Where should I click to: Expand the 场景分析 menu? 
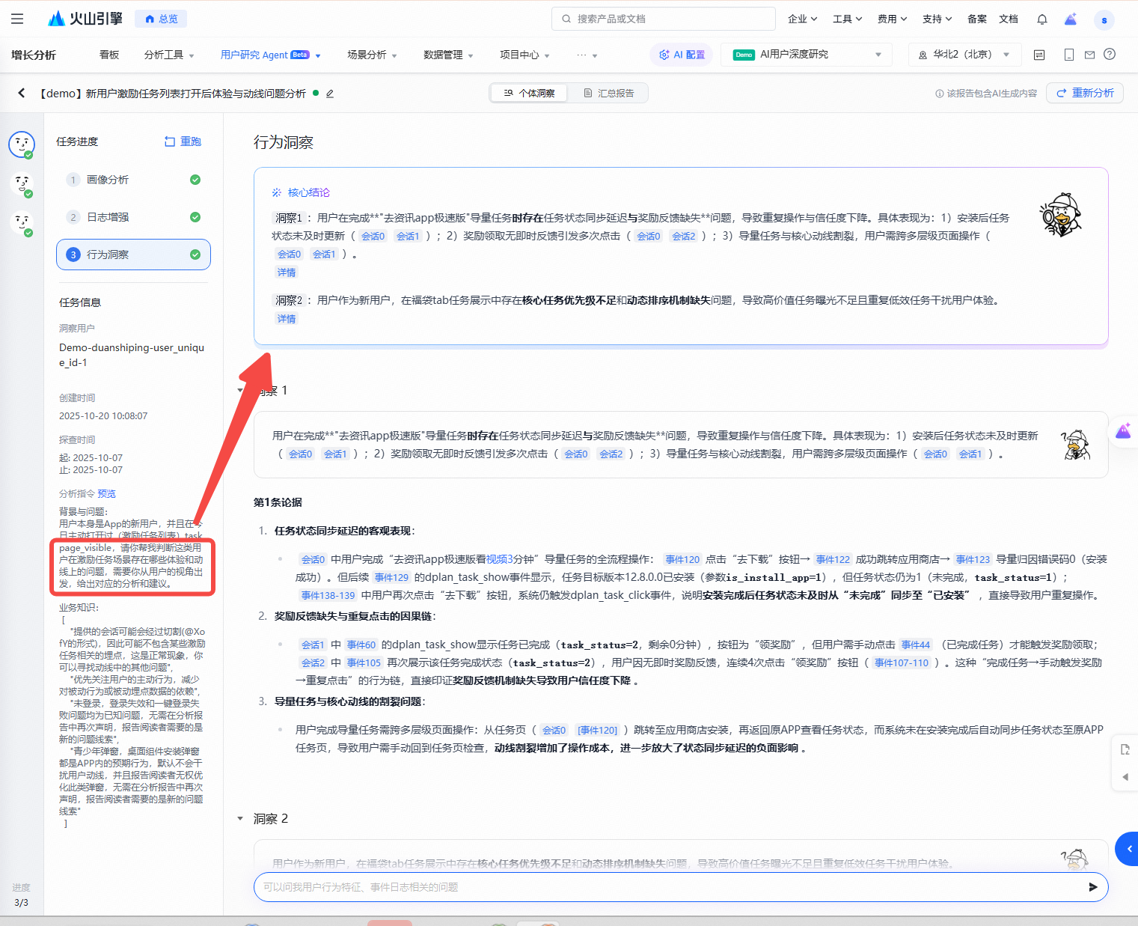[x=372, y=55]
